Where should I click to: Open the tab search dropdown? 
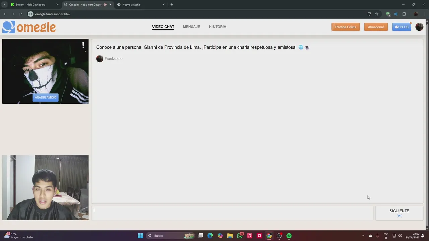click(4, 5)
